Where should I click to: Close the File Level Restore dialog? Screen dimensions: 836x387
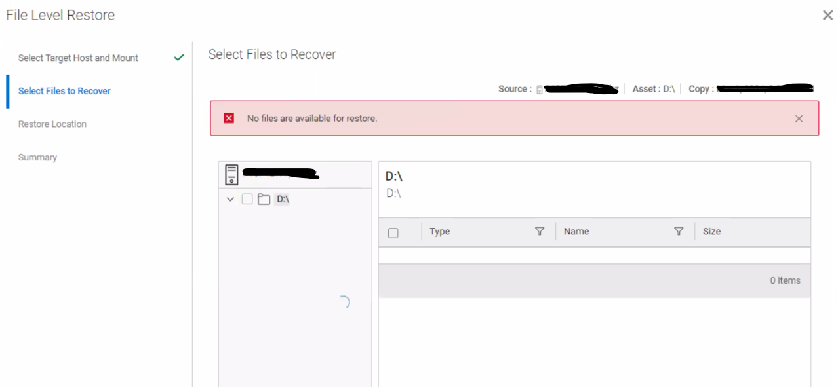pos(827,14)
